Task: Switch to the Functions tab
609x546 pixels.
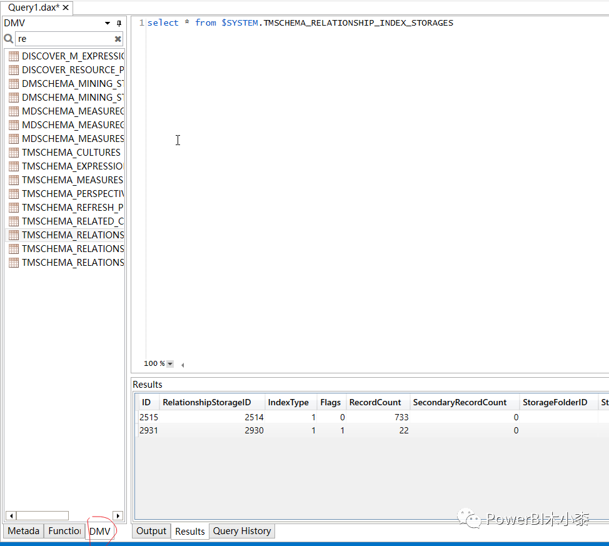Action: (65, 531)
